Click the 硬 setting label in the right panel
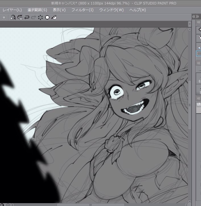 [x=199, y=105]
